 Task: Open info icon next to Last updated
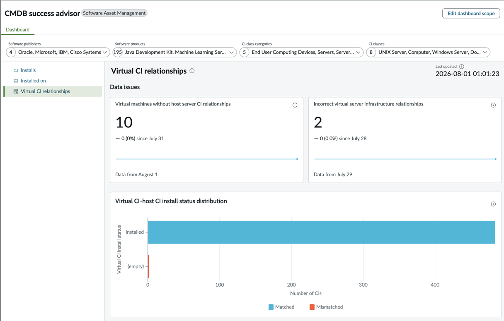461,67
